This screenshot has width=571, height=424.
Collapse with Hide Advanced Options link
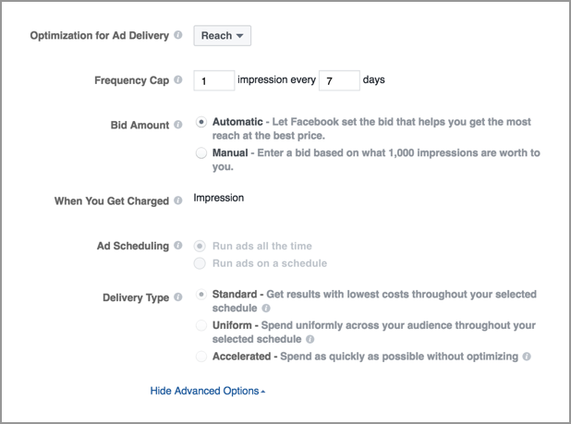point(207,391)
